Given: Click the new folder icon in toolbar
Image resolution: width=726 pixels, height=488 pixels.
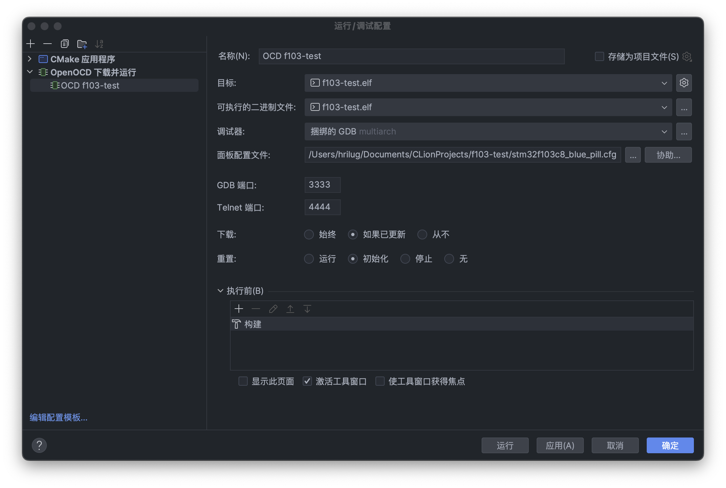Looking at the screenshot, I should (82, 44).
